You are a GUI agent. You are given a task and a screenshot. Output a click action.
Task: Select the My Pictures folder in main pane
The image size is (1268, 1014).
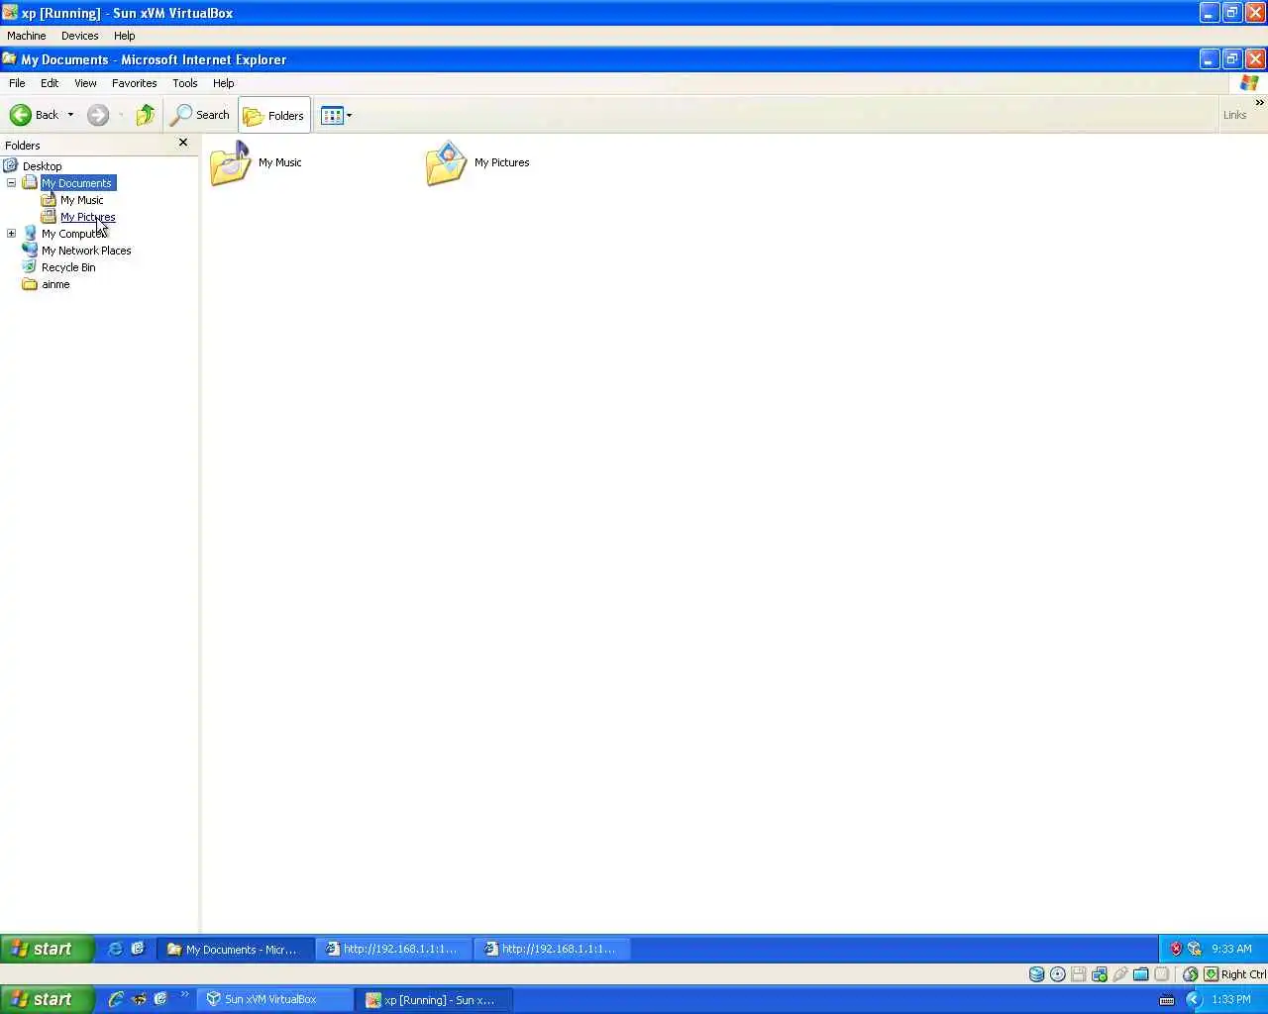point(477,163)
